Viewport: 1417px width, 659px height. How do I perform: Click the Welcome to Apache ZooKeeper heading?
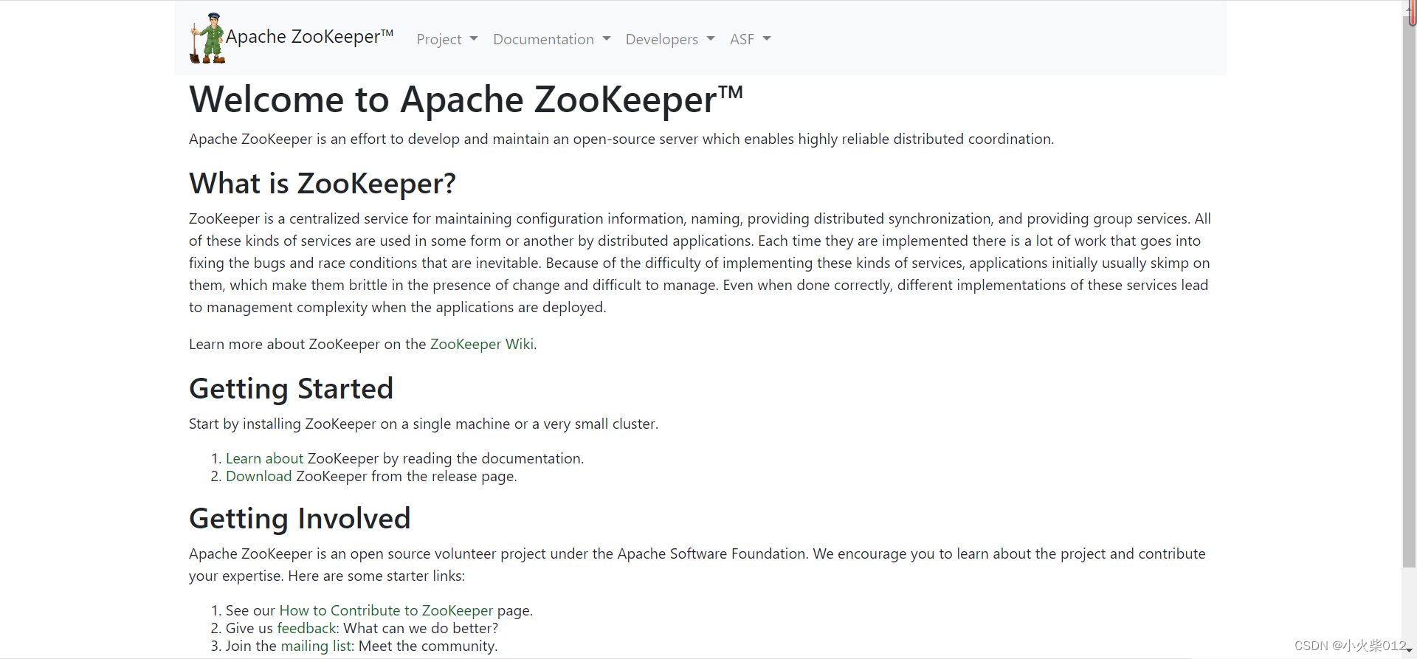466,100
